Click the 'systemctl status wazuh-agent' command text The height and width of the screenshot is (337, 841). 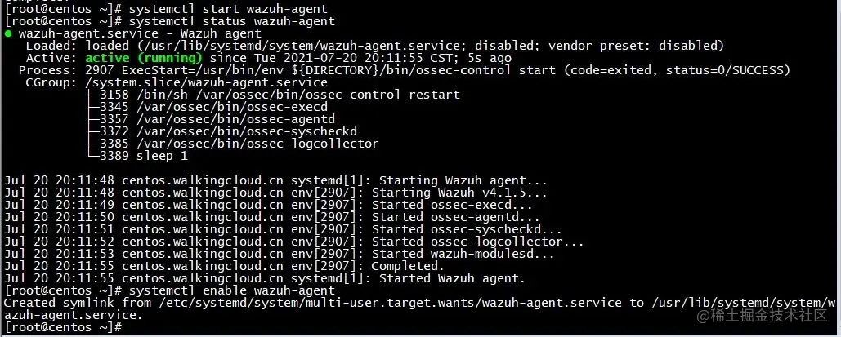coord(232,21)
